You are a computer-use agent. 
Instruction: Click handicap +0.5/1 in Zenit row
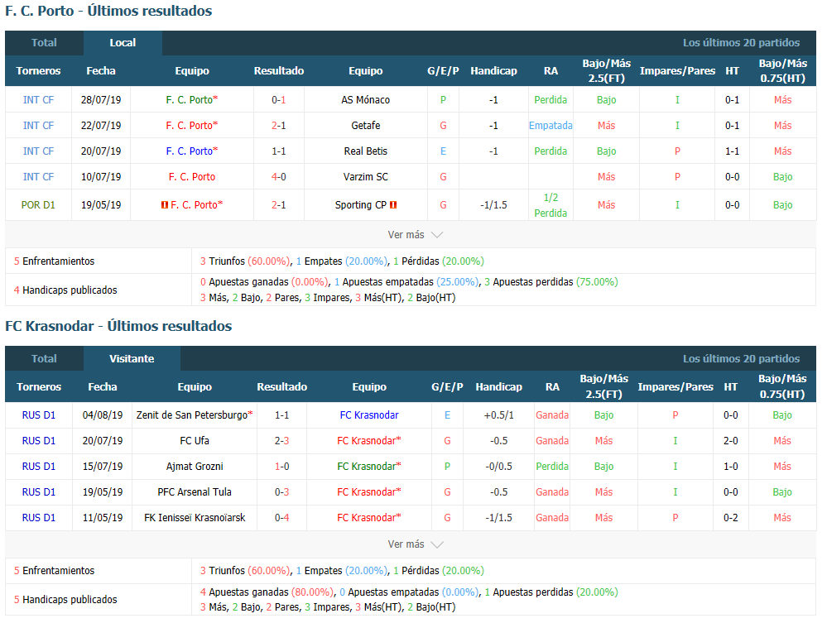point(498,415)
